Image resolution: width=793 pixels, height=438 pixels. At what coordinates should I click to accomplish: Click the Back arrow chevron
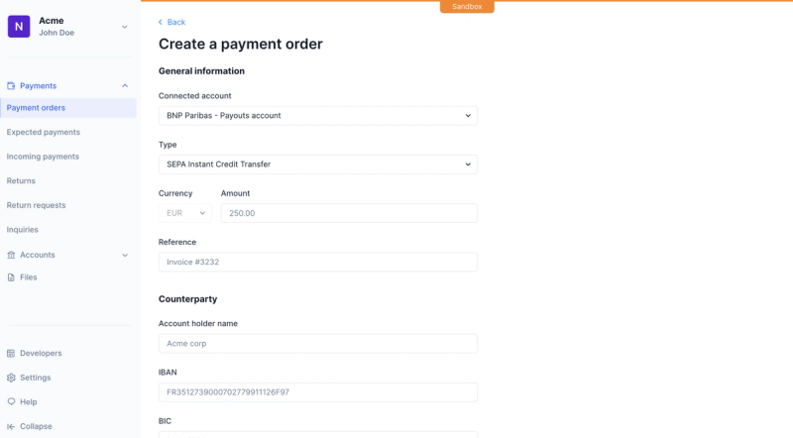point(161,22)
